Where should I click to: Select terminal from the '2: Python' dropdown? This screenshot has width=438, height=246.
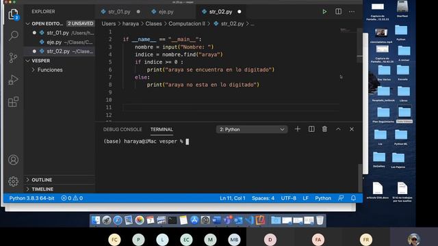252,129
